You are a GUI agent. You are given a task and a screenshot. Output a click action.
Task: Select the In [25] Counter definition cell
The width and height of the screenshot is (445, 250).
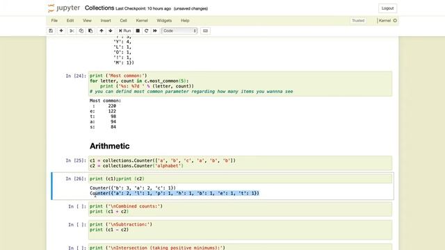[240, 163]
